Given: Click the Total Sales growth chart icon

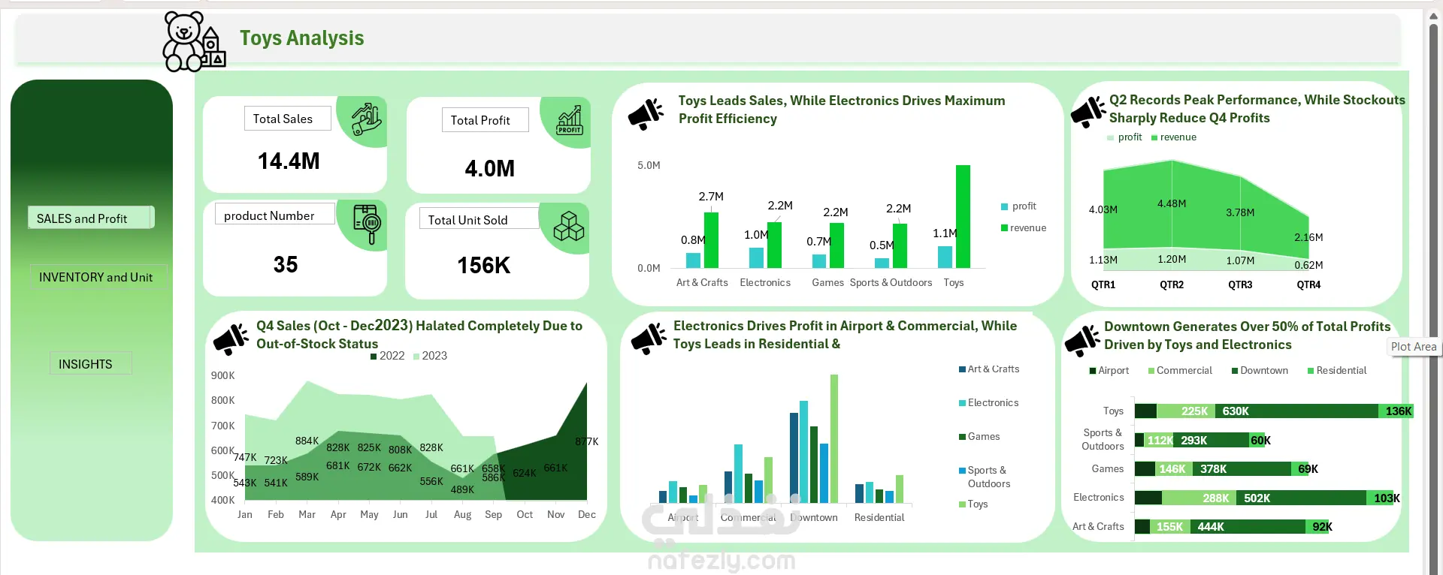Looking at the screenshot, I should point(366,119).
